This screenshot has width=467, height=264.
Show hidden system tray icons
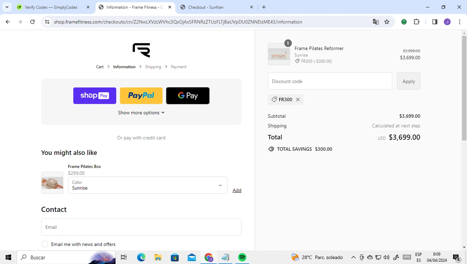click(x=353, y=257)
